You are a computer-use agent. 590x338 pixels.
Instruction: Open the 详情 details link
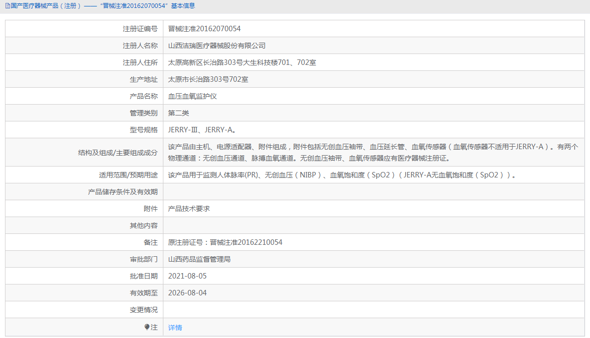(x=175, y=328)
